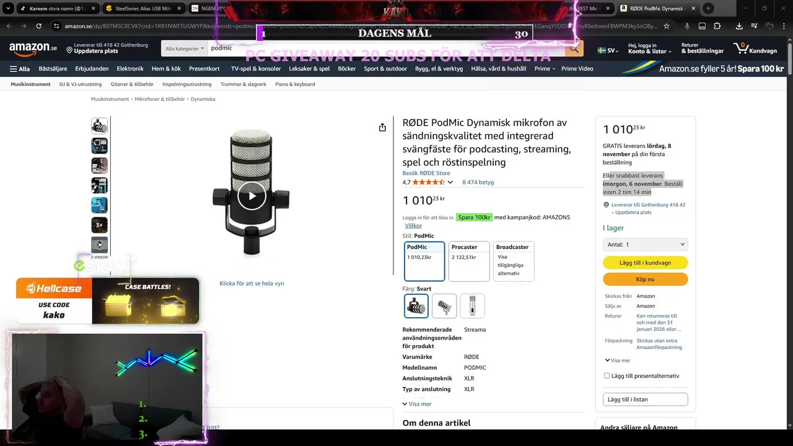Tick the Lägg till presentalternativ checkbox
Viewport: 793px width, 446px height.
click(607, 375)
